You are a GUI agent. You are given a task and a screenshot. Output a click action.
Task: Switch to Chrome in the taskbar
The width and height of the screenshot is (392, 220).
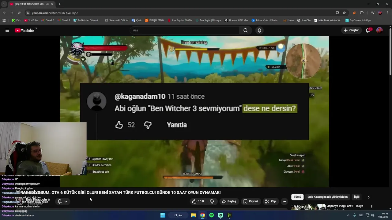click(202, 215)
